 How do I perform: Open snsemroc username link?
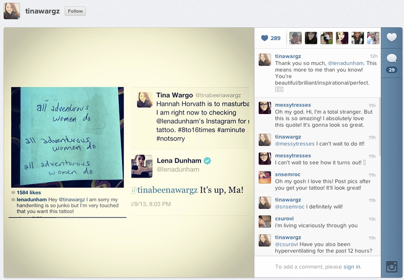(x=287, y=174)
